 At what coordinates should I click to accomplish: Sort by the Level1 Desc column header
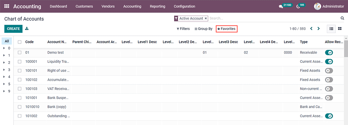[x=147, y=42]
